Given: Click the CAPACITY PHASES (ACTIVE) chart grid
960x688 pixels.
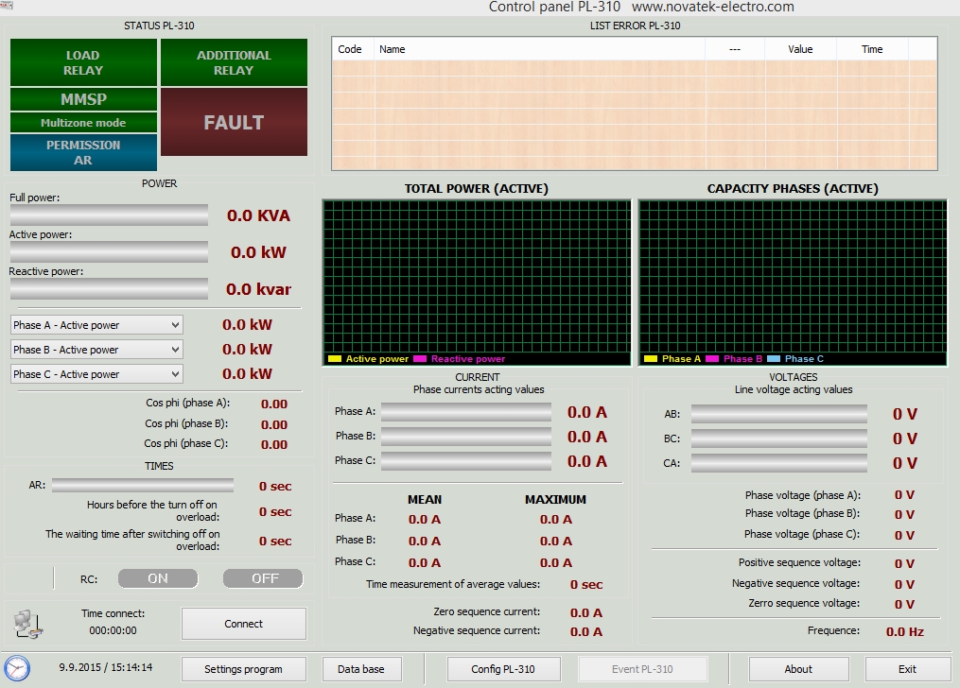Looking at the screenshot, I should coord(793,276).
